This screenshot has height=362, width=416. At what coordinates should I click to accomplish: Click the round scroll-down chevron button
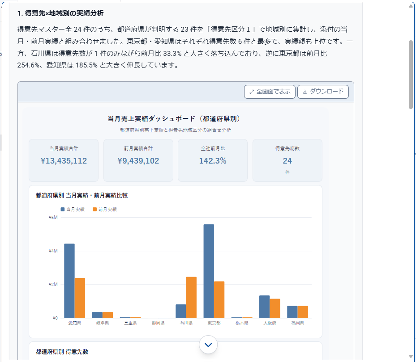[x=208, y=345]
